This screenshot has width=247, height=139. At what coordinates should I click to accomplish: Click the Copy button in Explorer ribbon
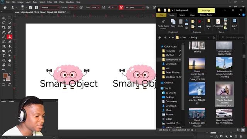point(173,23)
